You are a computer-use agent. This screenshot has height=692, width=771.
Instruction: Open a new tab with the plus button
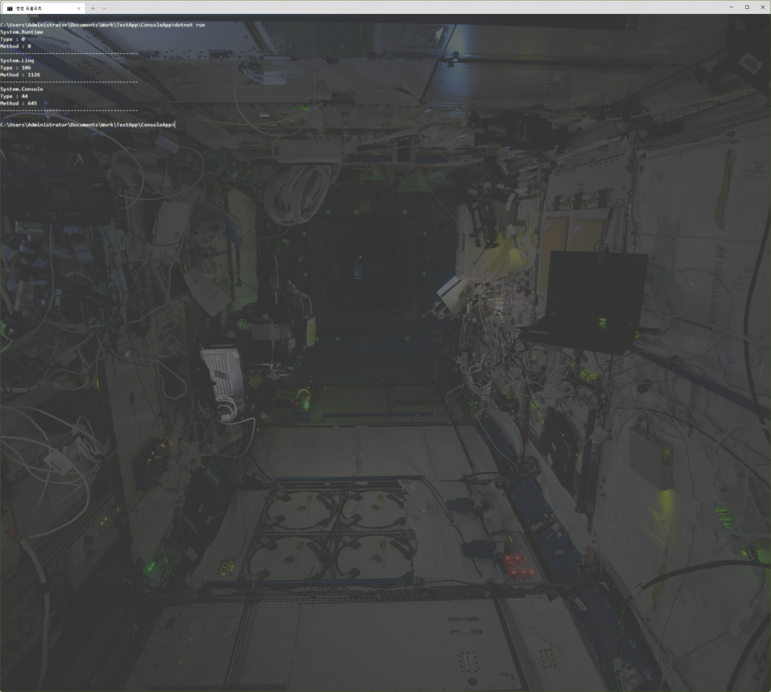(93, 8)
